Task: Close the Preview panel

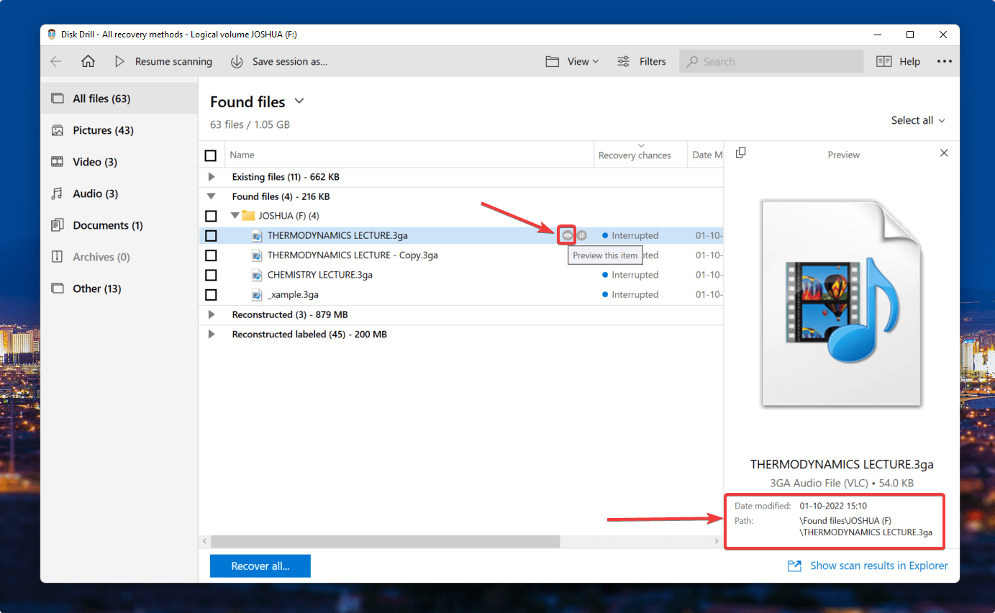Action: tap(944, 153)
